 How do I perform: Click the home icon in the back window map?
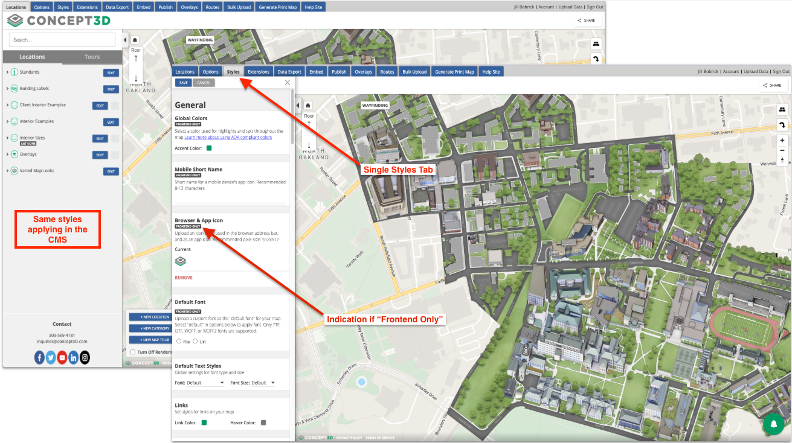(x=135, y=40)
